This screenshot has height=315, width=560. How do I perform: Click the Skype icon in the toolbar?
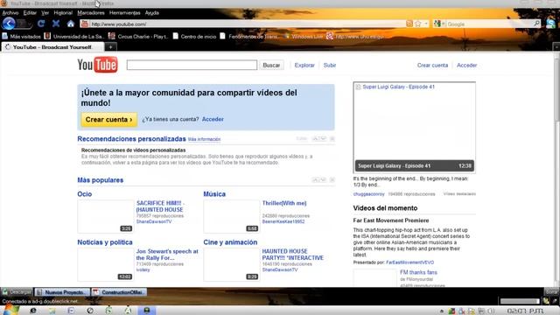550,24
